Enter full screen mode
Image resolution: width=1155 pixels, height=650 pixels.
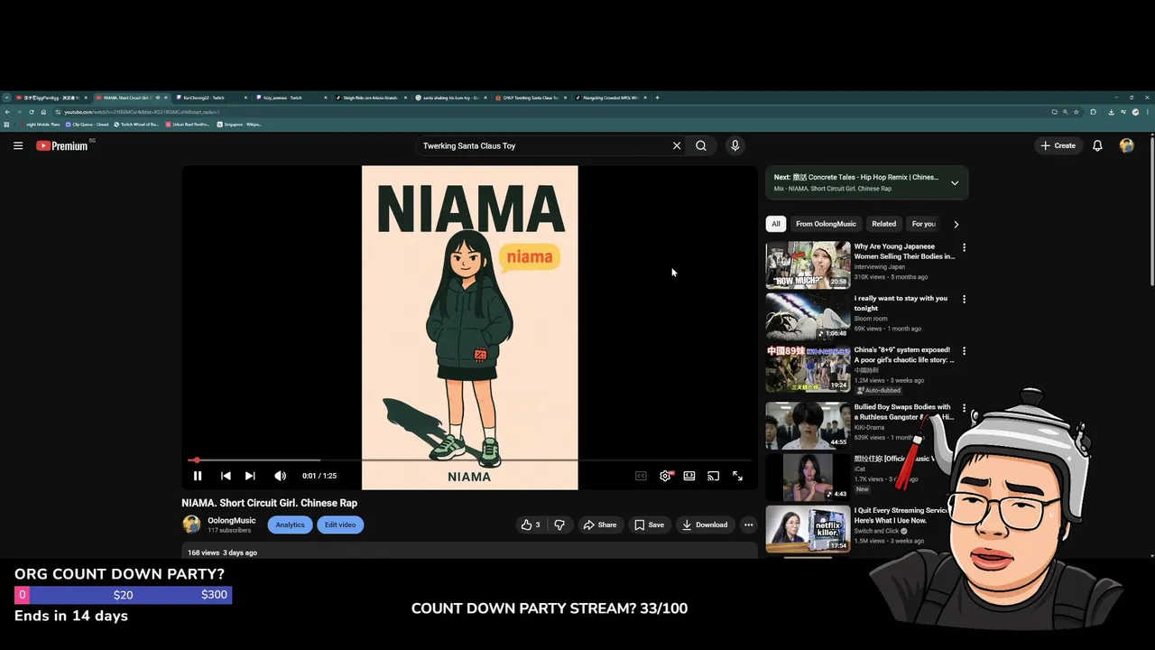tap(737, 476)
